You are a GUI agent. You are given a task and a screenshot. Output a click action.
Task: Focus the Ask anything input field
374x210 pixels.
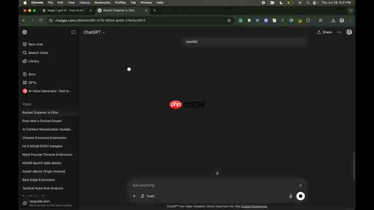pos(213,185)
